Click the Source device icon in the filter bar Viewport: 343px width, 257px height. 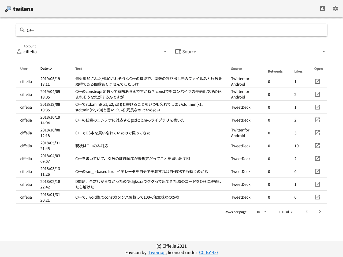tap(178, 51)
